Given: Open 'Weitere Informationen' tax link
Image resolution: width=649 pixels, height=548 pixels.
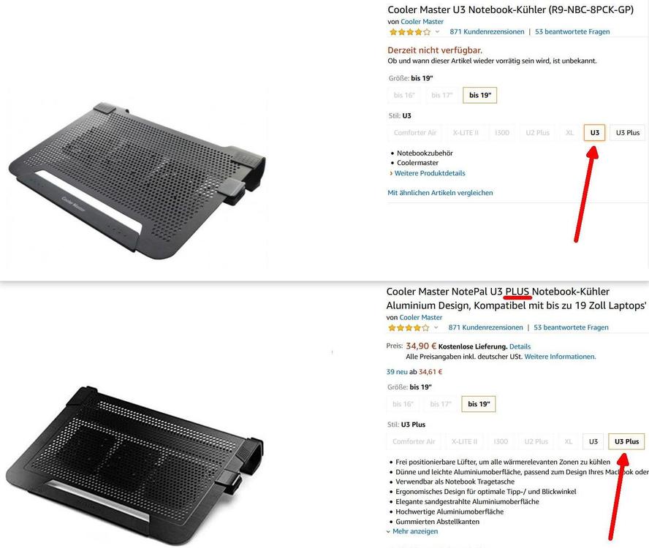Looking at the screenshot, I should tap(560, 357).
